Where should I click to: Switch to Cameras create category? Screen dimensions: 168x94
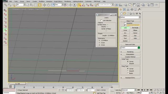(131, 14)
